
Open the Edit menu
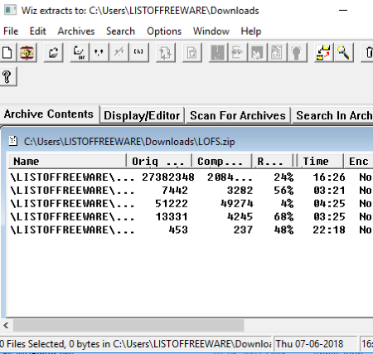[37, 32]
